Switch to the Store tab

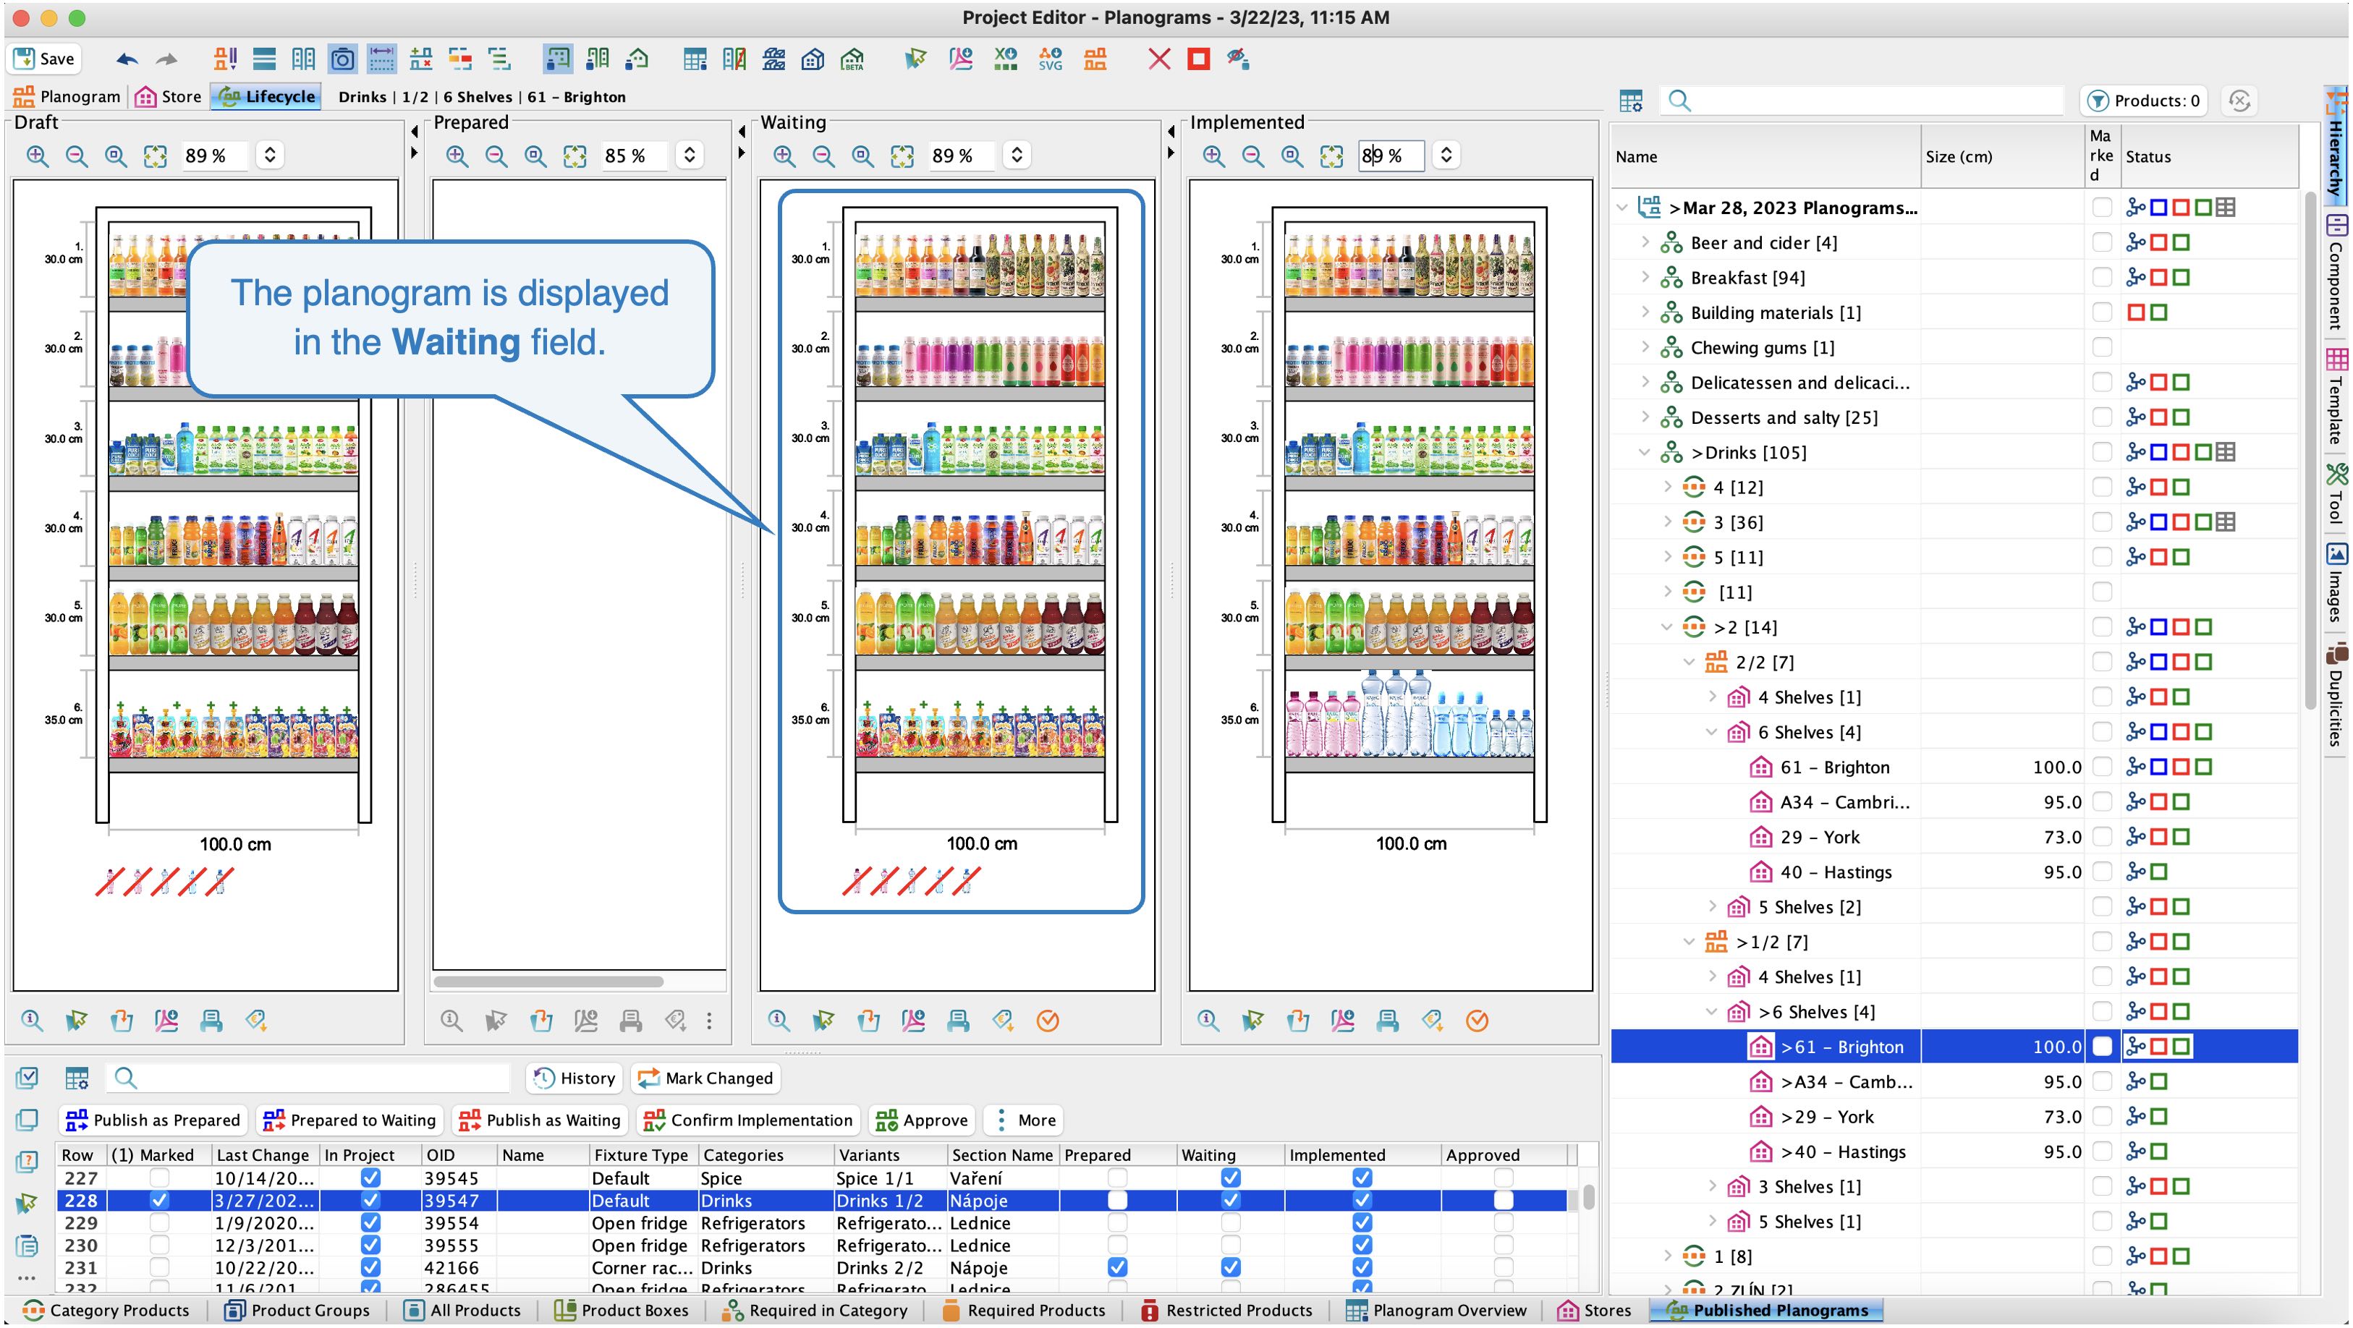pyautogui.click(x=169, y=97)
